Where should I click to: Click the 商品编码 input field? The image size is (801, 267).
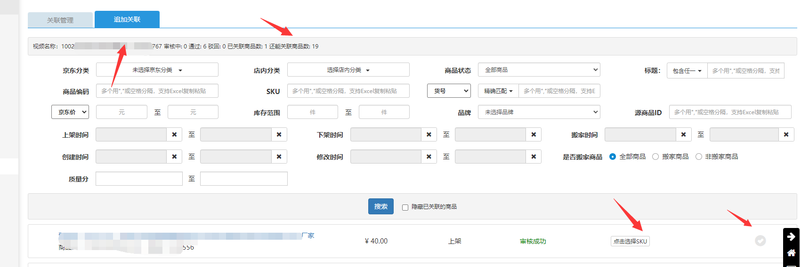point(157,91)
